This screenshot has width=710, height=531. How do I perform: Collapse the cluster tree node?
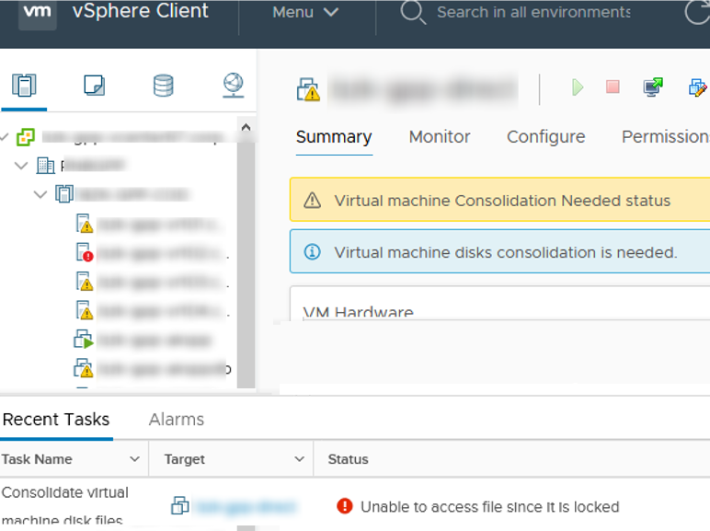coord(40,195)
